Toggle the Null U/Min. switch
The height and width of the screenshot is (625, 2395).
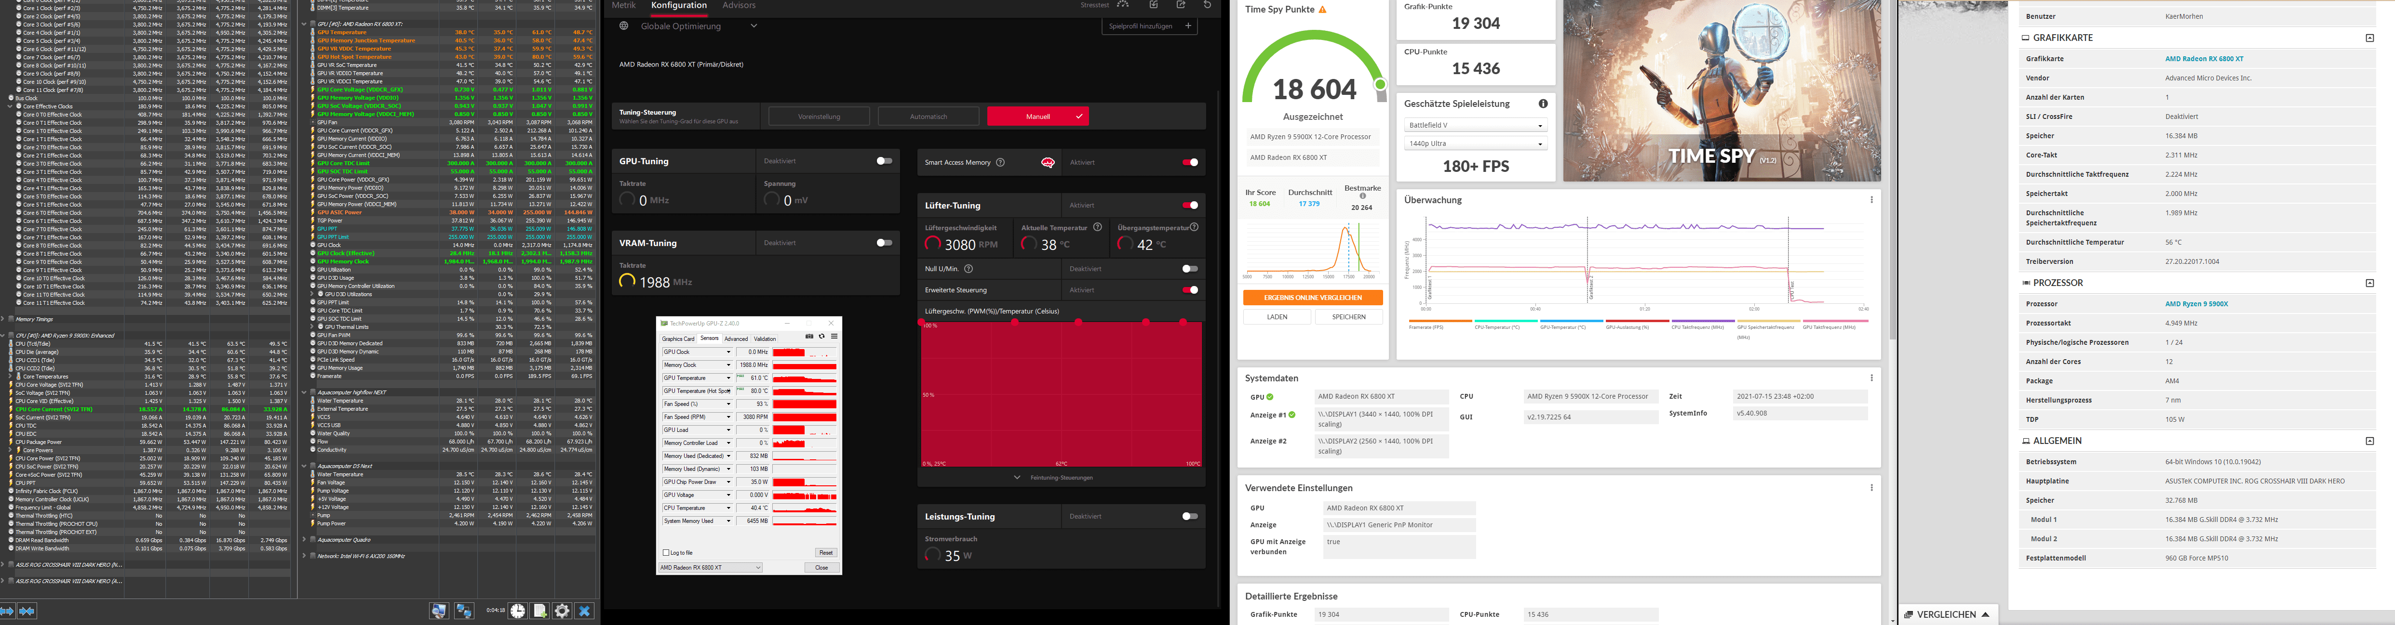click(x=1190, y=268)
